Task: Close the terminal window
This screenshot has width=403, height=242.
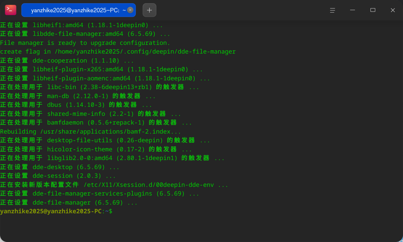Action: pos(393,10)
